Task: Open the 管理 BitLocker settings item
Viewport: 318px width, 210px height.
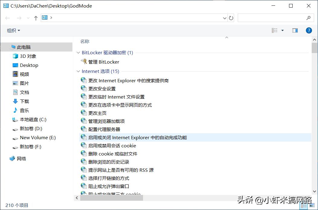Action: [104, 62]
